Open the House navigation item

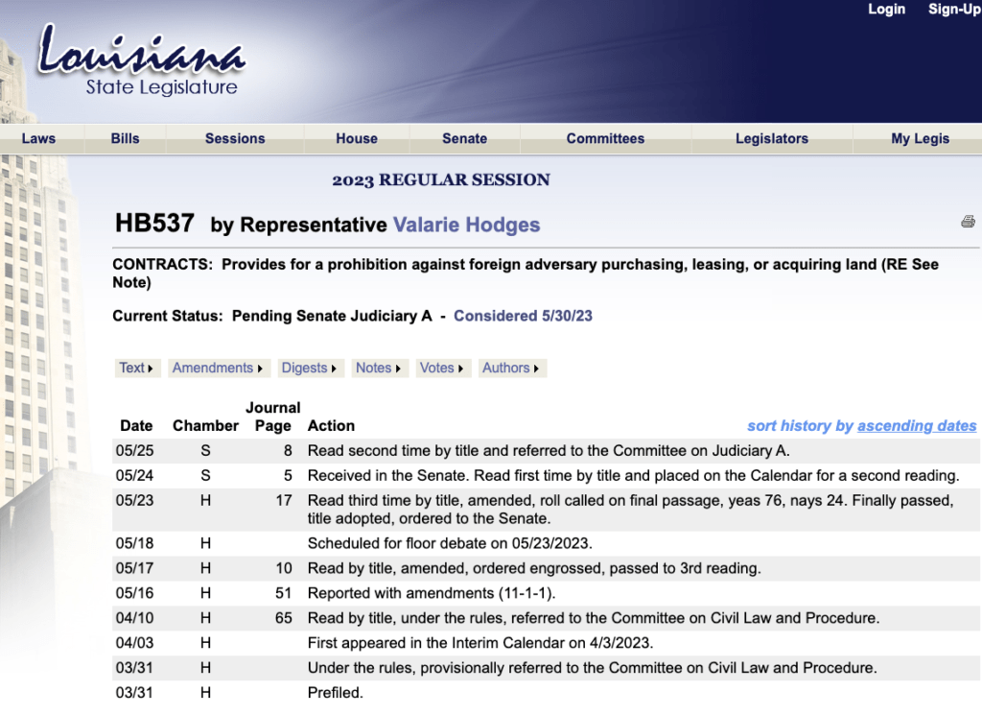(x=357, y=138)
